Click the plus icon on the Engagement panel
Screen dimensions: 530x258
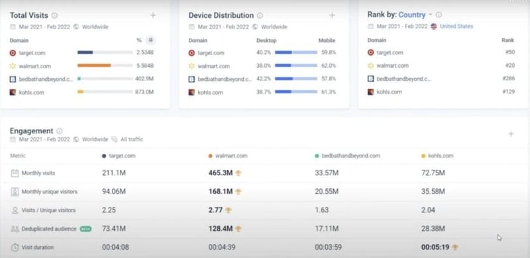point(511,134)
